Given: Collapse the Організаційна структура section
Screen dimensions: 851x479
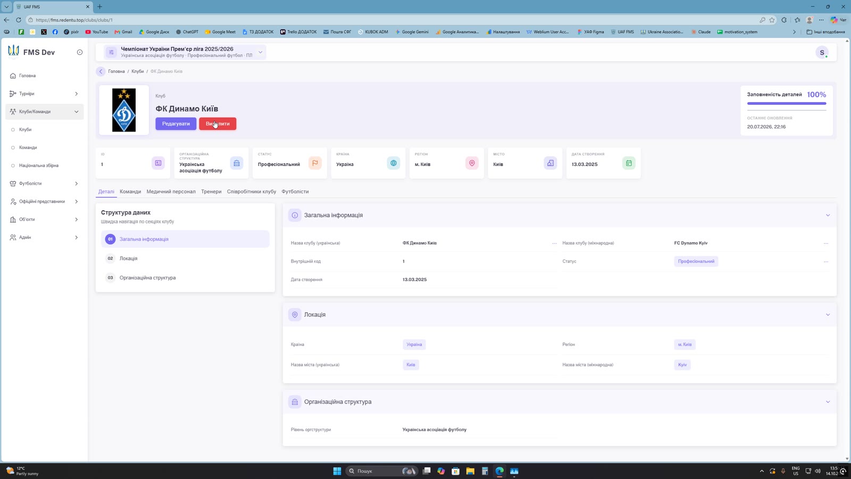Looking at the screenshot, I should (x=828, y=402).
